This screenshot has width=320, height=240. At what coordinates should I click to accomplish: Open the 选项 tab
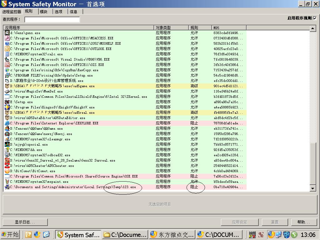(58, 12)
